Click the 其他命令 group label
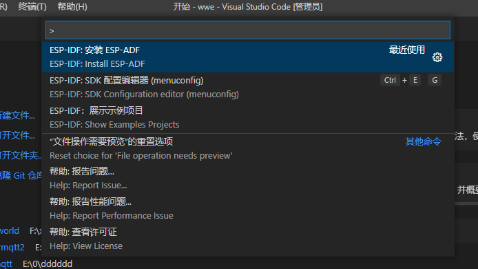This screenshot has height=269, width=478. [423, 141]
